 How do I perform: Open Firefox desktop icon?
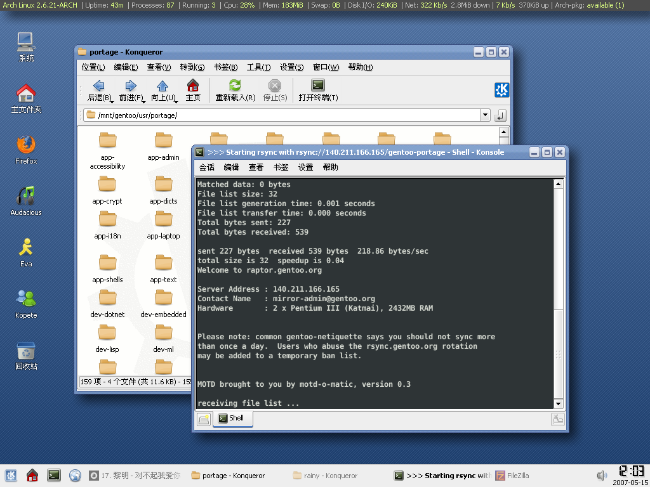[x=26, y=145]
